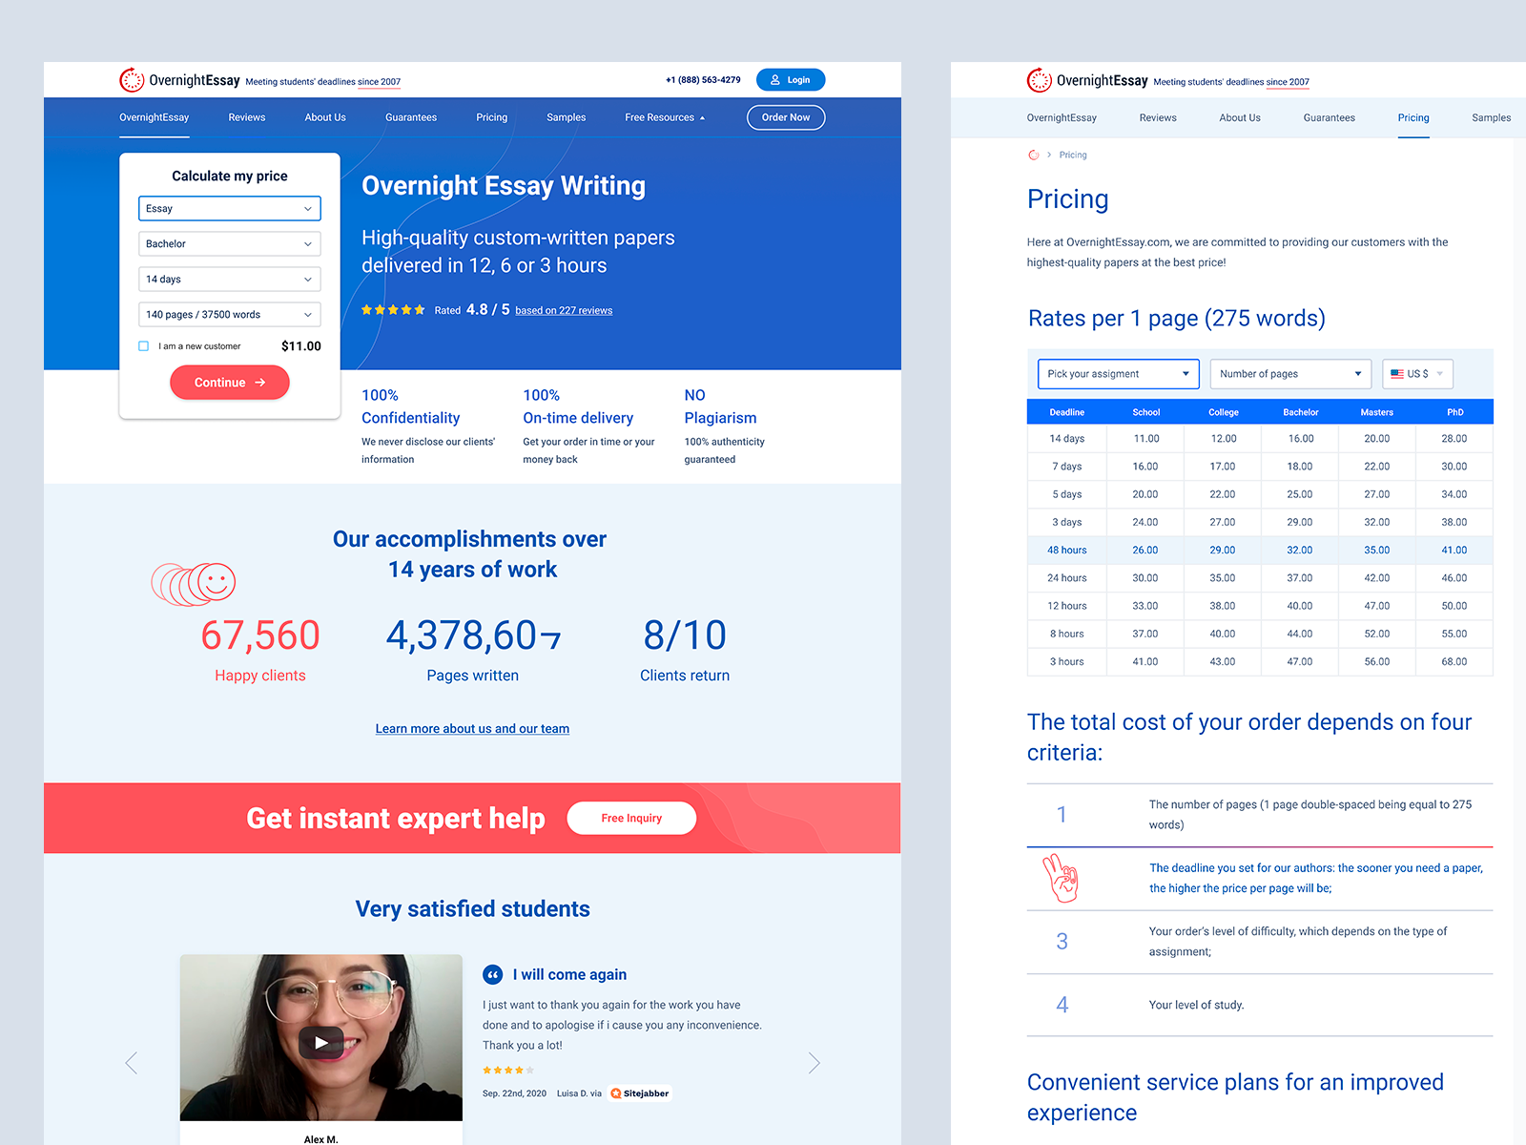Open Reviews in the pricing page navigation
Screen dimensions: 1526x1145
[x=1158, y=118]
